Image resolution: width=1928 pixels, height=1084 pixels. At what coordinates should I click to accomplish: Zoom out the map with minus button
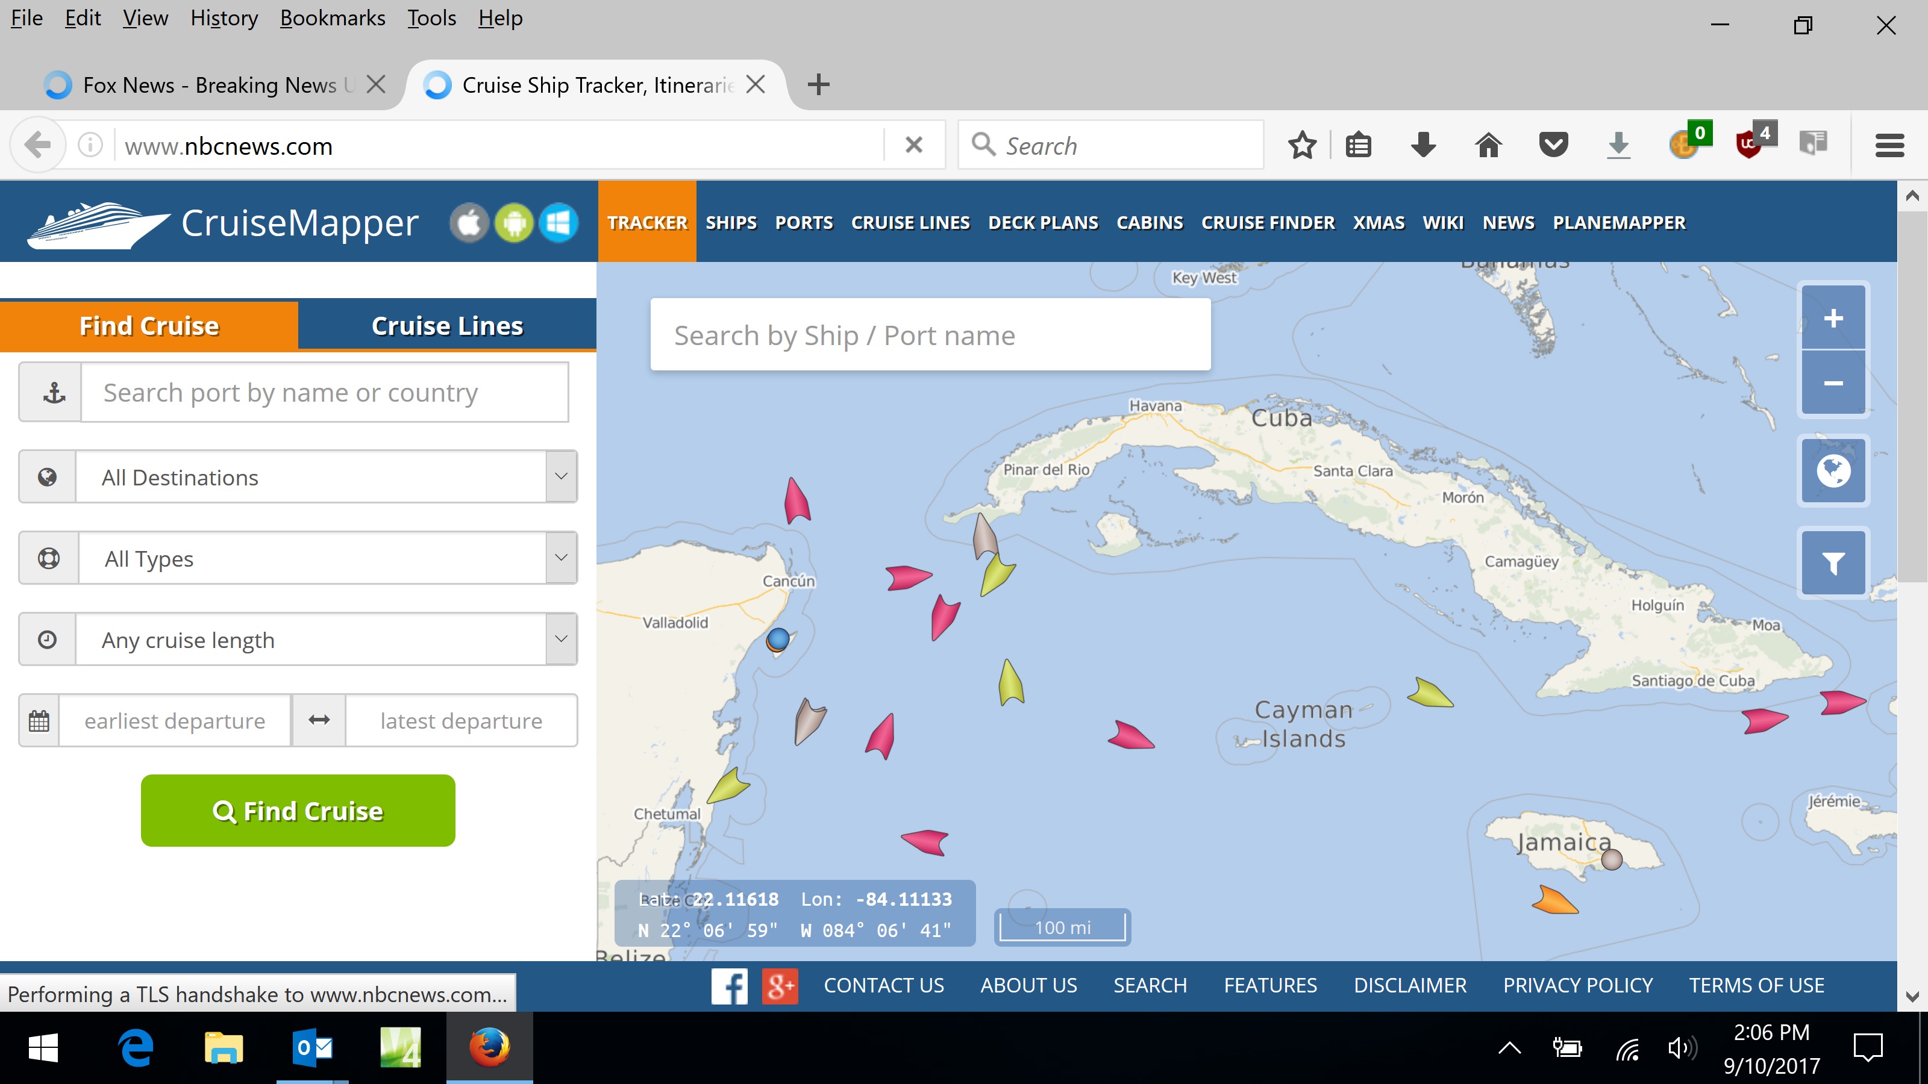[1833, 382]
